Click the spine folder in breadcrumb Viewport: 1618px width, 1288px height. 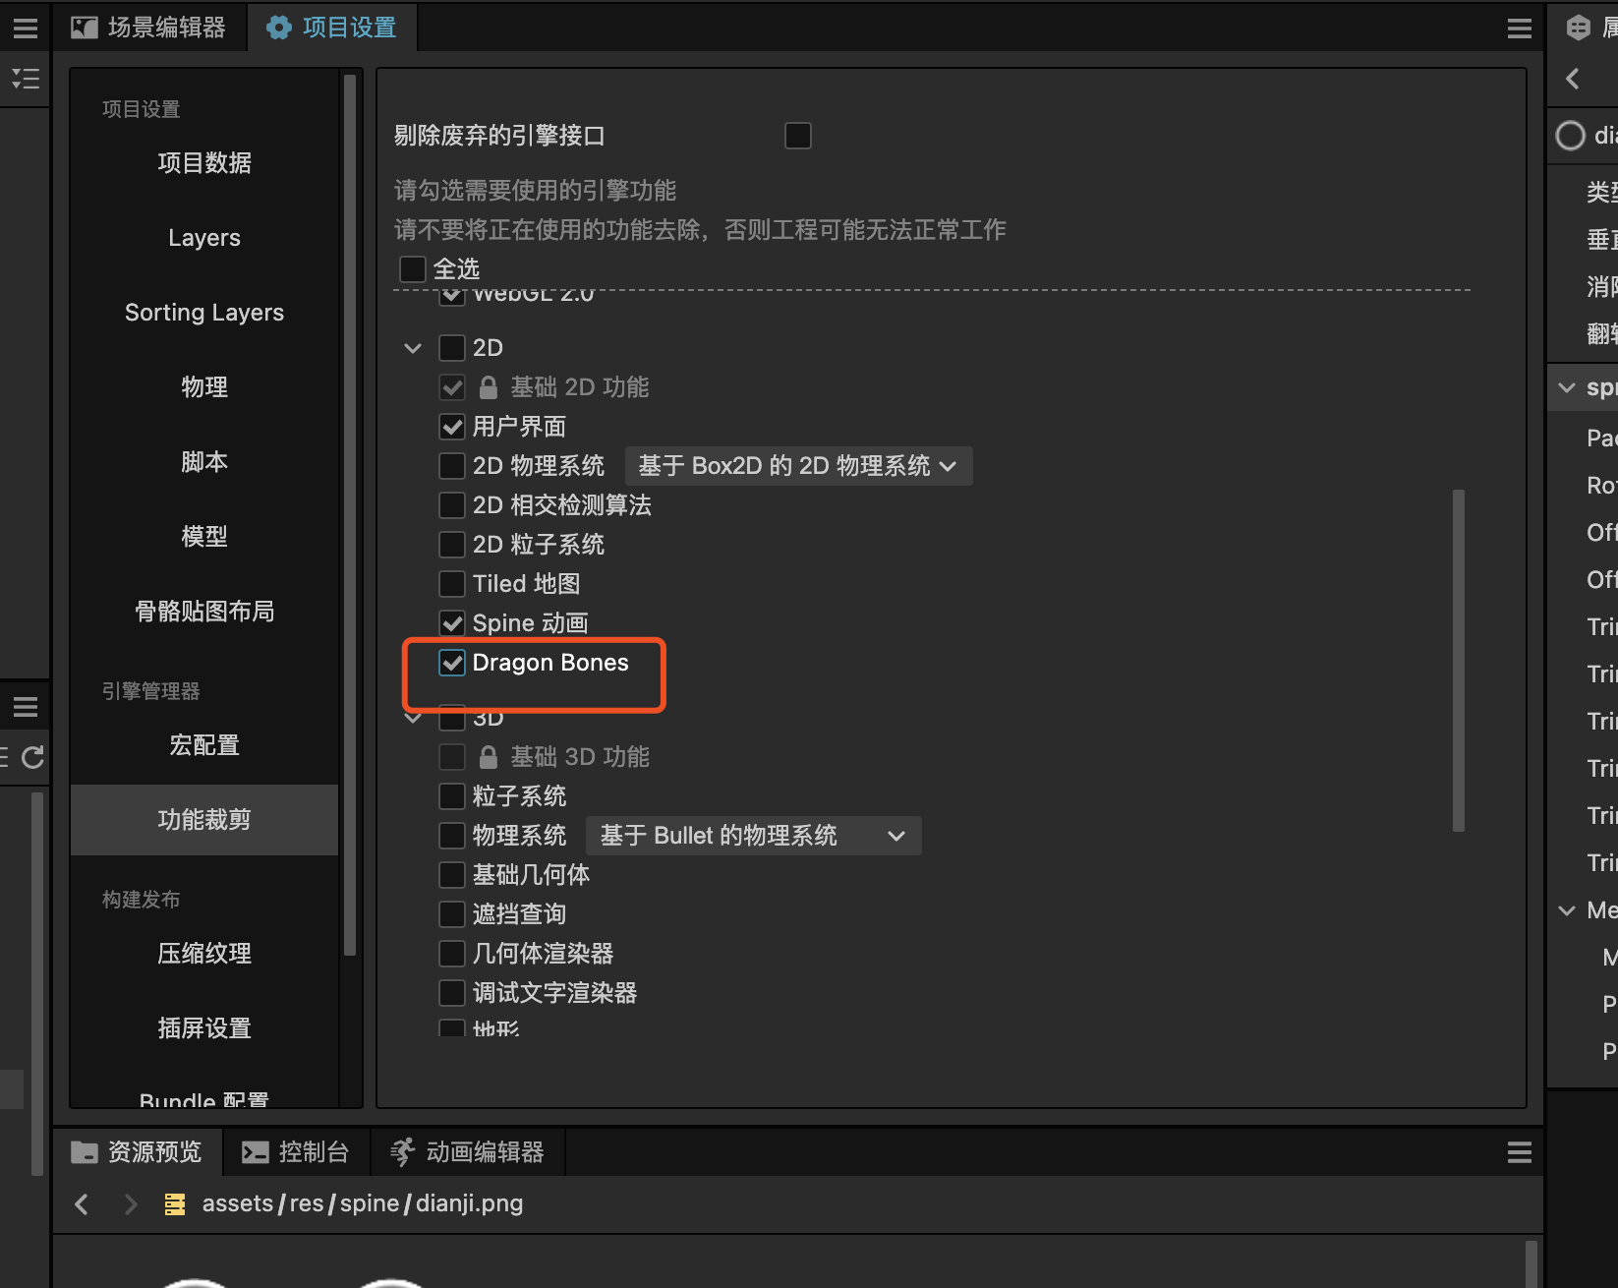tap(370, 1204)
